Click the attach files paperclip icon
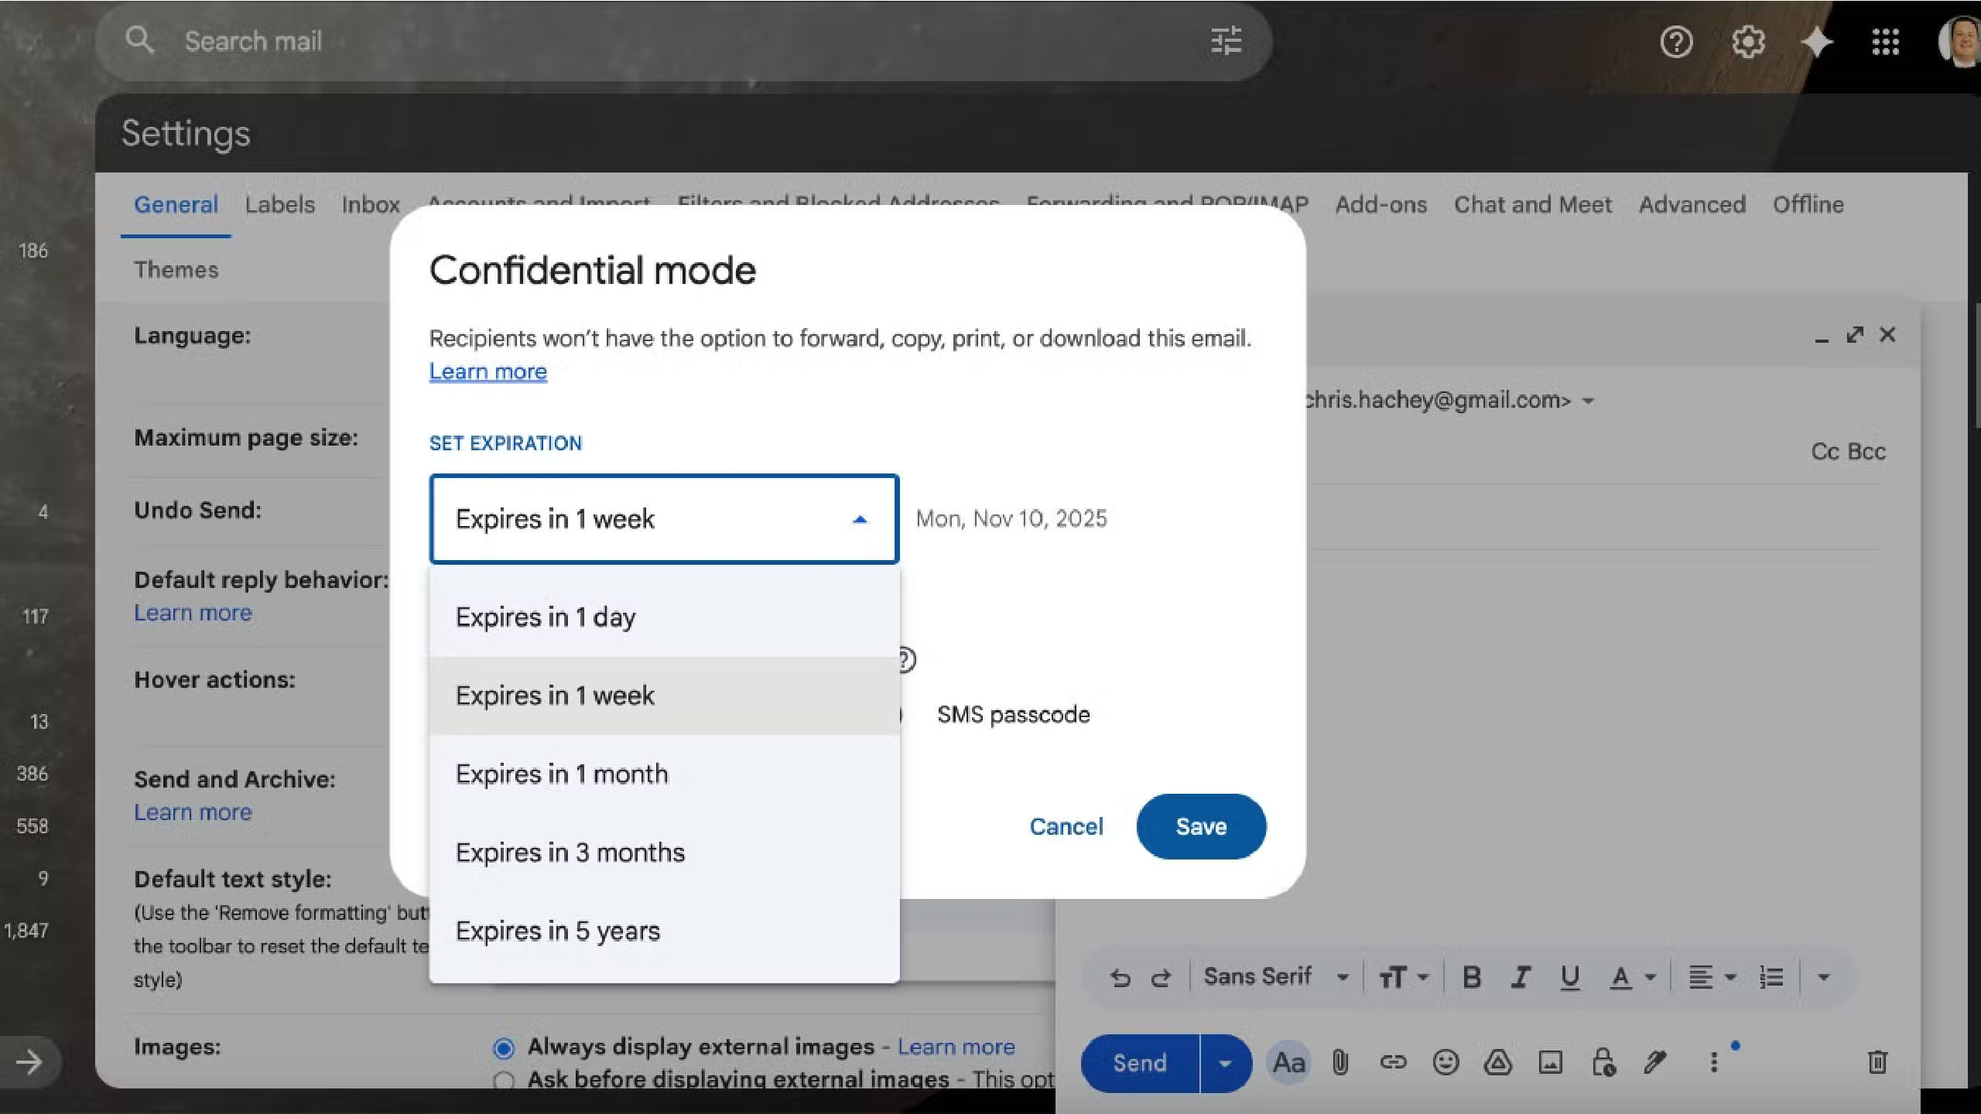Viewport: 1981px width, 1114px height. point(1340,1062)
